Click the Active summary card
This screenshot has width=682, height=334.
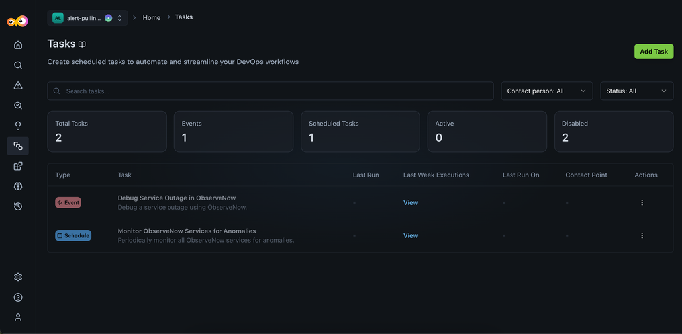(x=487, y=132)
